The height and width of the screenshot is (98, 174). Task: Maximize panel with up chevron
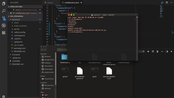(x=162, y=51)
